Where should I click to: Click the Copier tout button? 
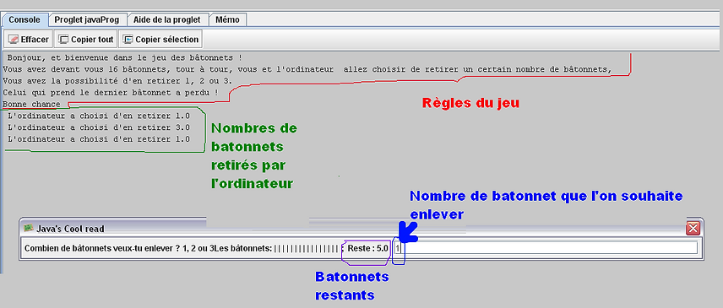[x=86, y=39]
